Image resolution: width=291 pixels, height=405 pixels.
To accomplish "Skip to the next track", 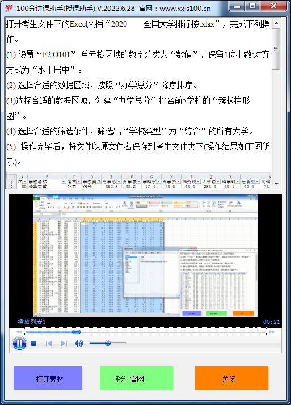I will [64, 343].
